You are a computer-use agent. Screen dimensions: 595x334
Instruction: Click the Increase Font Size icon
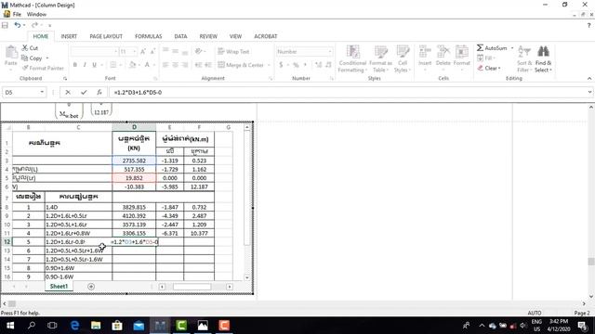143,52
